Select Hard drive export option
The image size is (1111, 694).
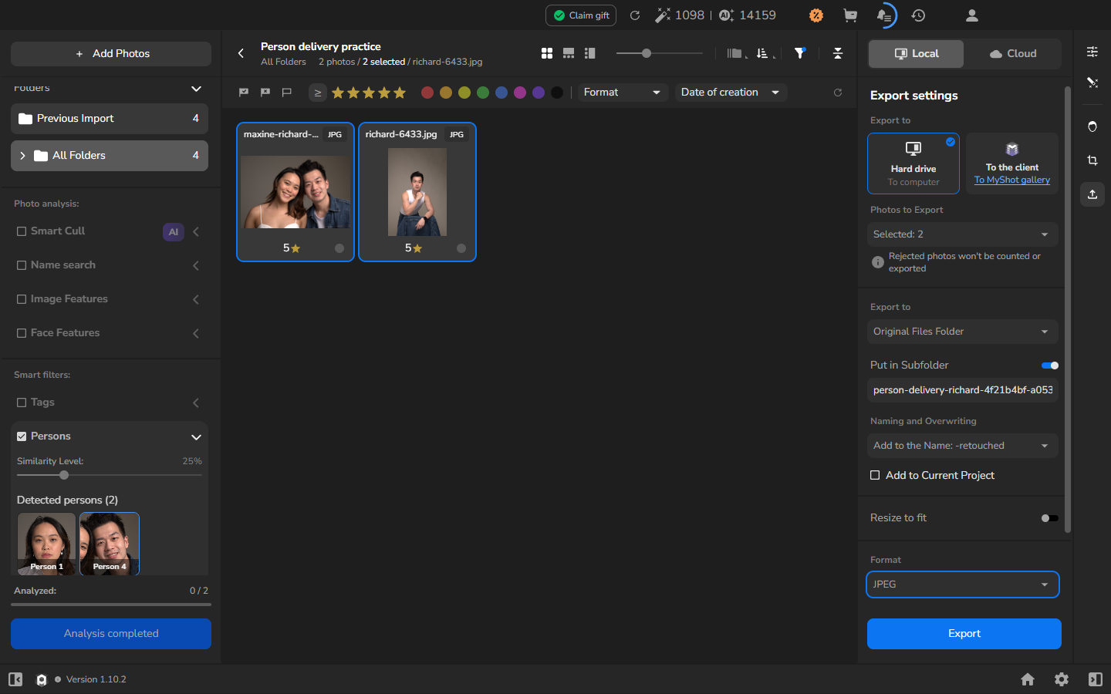(913, 163)
